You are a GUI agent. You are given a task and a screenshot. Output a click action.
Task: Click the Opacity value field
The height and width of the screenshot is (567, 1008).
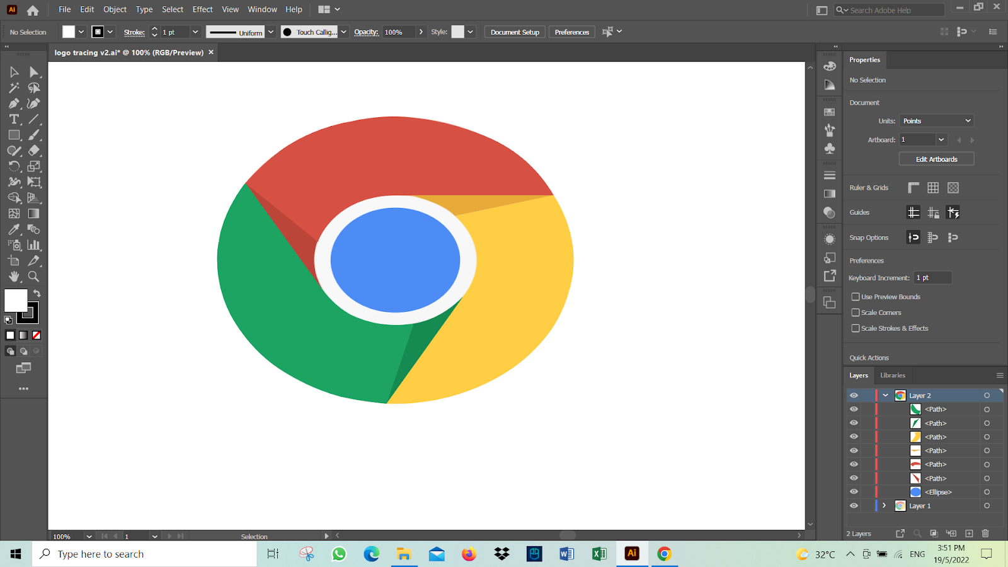point(399,32)
